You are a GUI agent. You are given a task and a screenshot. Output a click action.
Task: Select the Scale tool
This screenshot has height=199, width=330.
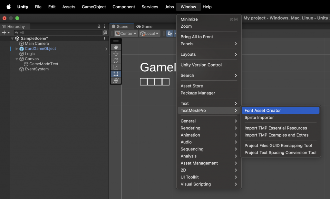point(116,67)
